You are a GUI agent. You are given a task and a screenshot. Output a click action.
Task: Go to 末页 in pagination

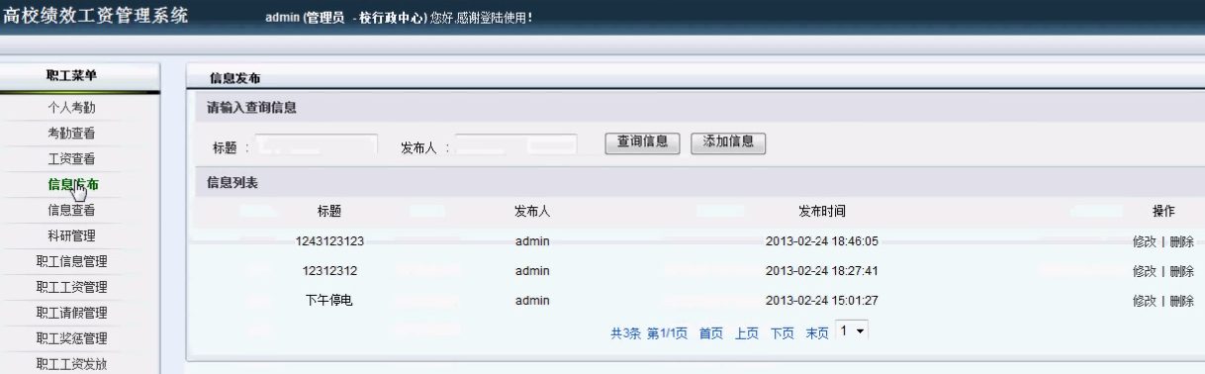click(x=817, y=332)
